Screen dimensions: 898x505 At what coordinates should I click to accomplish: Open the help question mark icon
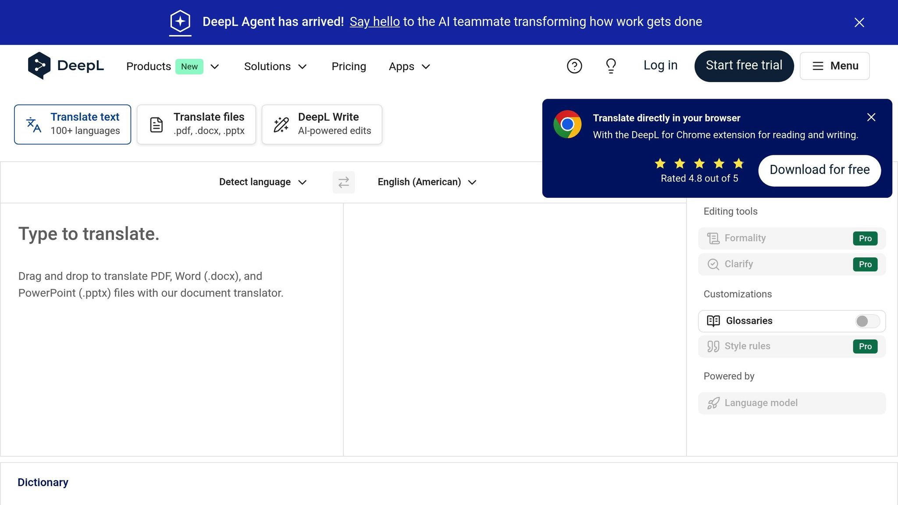(574, 66)
